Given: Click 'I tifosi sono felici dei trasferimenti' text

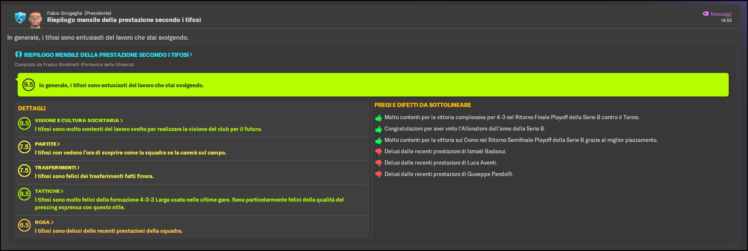Looking at the screenshot, I should click(94, 176).
